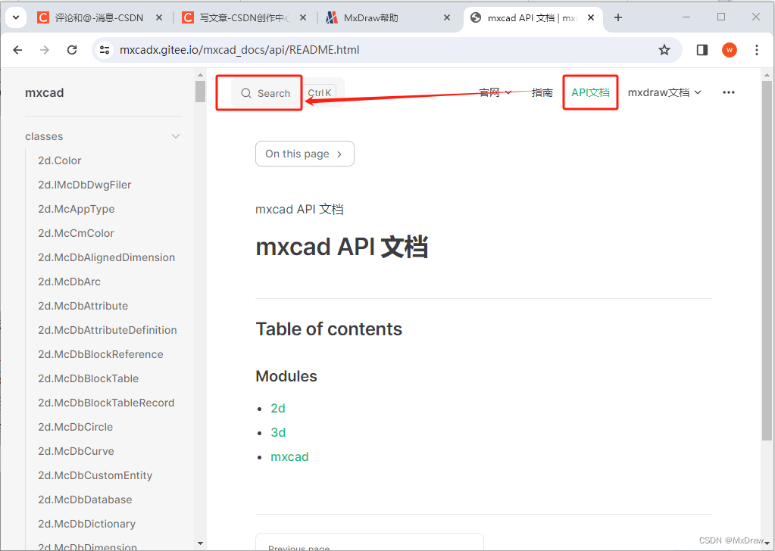Click the mxcad sidebar title
The height and width of the screenshot is (551, 775).
pos(45,93)
